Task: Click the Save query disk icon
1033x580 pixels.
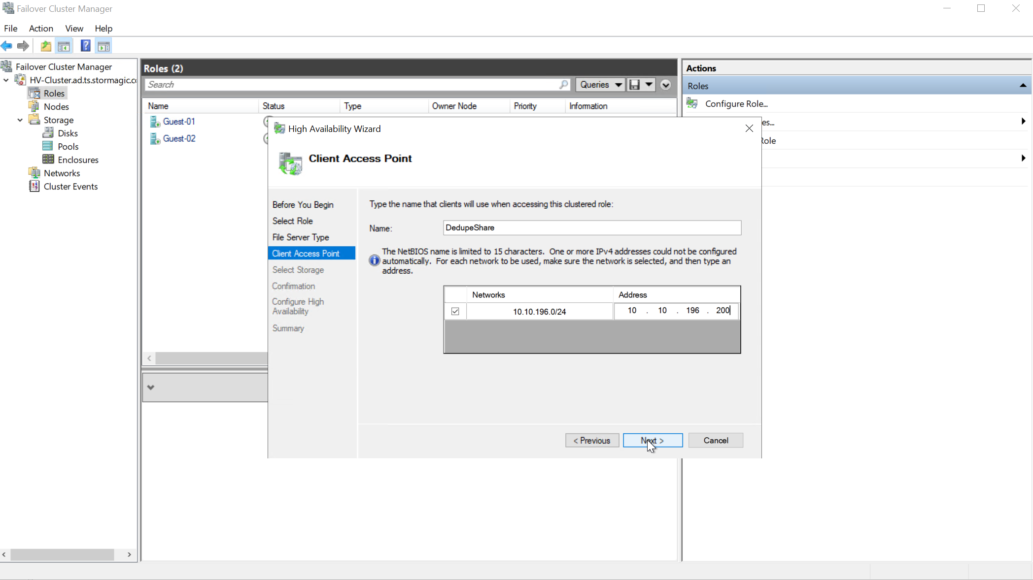Action: point(635,85)
